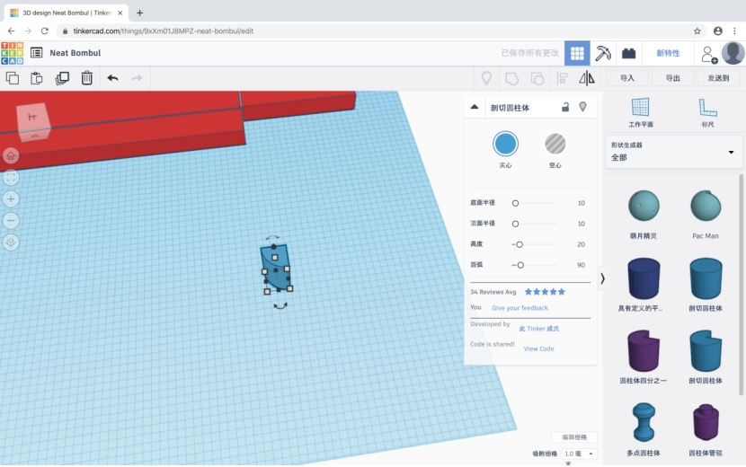This screenshot has height=467, width=746.
Task: Click the Duplicate and repeat icon
Action: point(62,78)
